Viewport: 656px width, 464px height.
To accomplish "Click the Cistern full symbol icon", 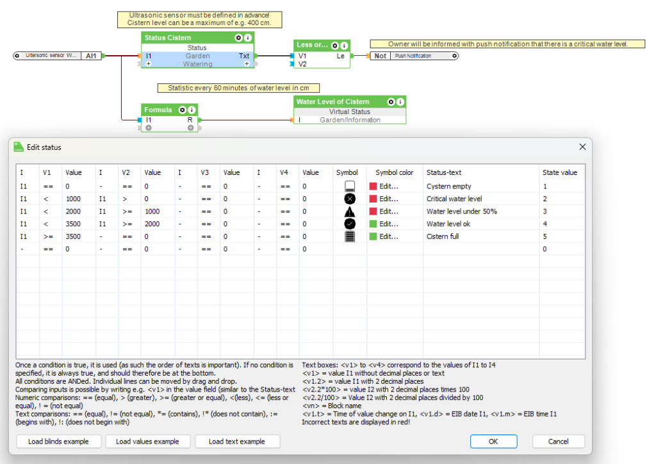I will pos(349,236).
